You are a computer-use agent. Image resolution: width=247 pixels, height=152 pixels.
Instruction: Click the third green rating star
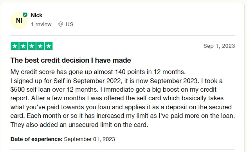click(32, 46)
